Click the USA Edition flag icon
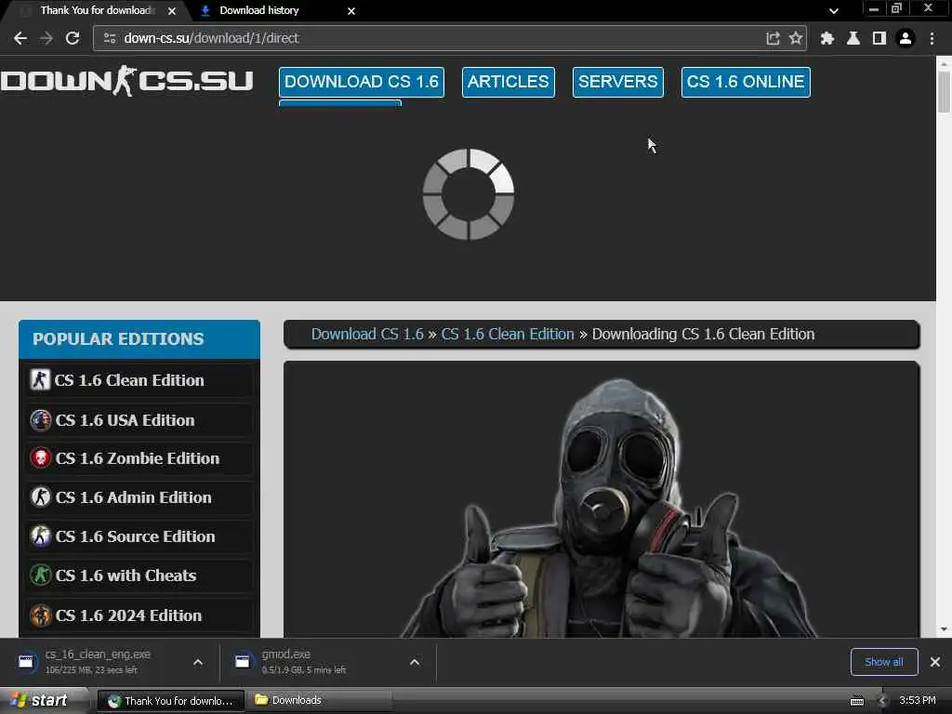Image resolution: width=952 pixels, height=714 pixels. [40, 420]
